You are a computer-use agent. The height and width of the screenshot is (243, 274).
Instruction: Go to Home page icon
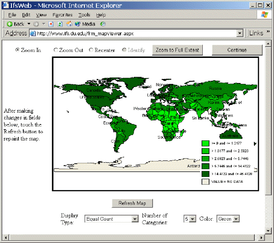[x=69, y=24]
